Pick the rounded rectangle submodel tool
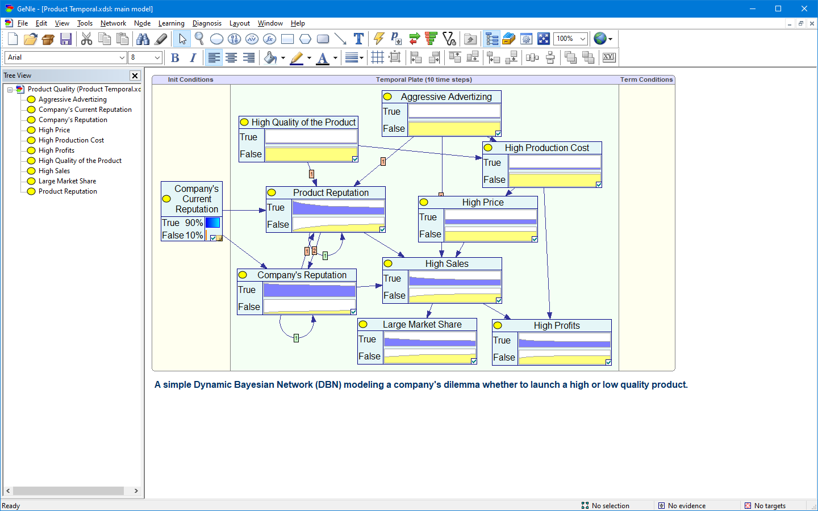The height and width of the screenshot is (511, 818). [x=323, y=39]
